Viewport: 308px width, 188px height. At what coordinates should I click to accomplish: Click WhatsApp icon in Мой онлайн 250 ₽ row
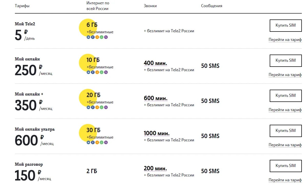[102, 72]
